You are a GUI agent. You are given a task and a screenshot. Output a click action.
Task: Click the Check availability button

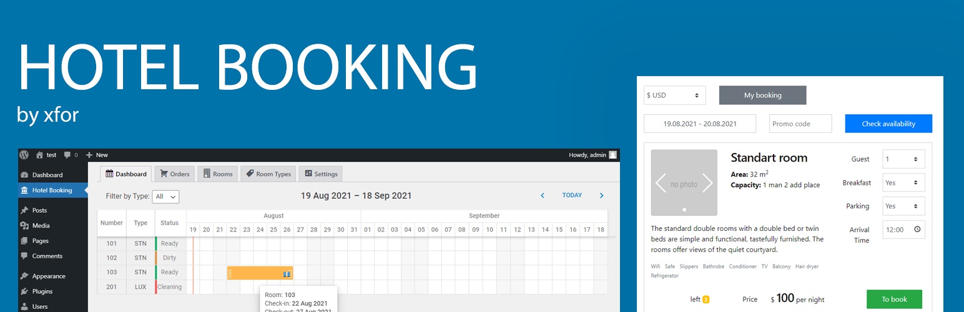click(x=888, y=124)
